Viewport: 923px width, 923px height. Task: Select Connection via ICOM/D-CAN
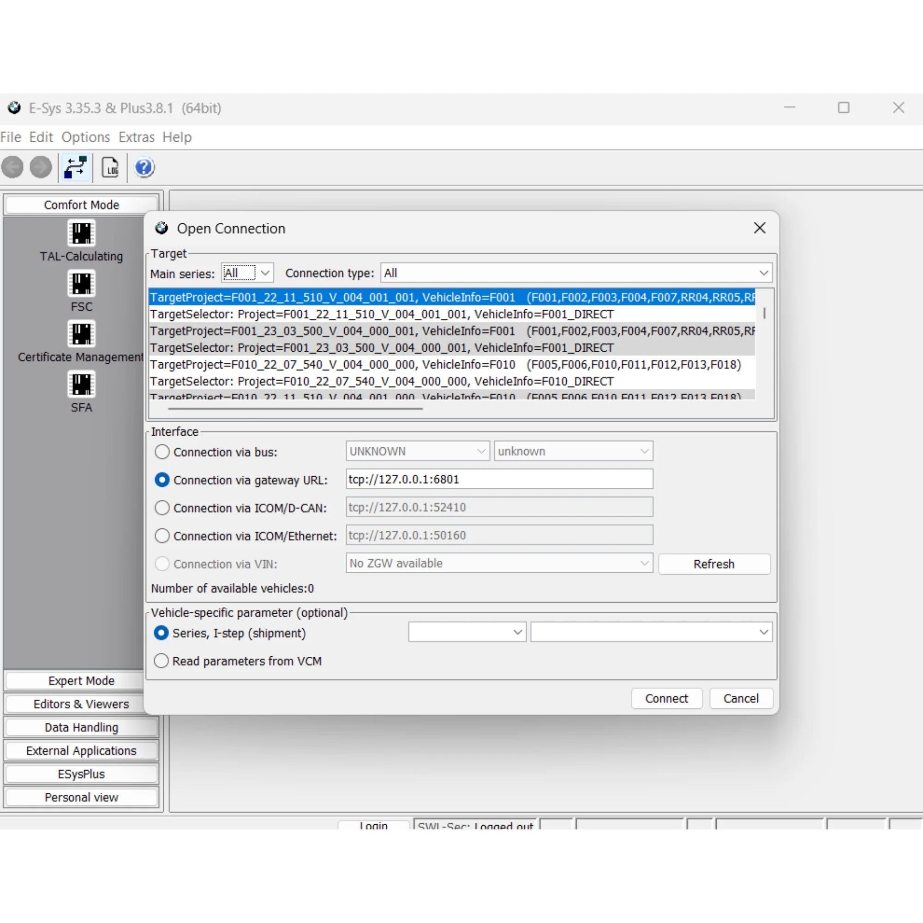pyautogui.click(x=162, y=507)
